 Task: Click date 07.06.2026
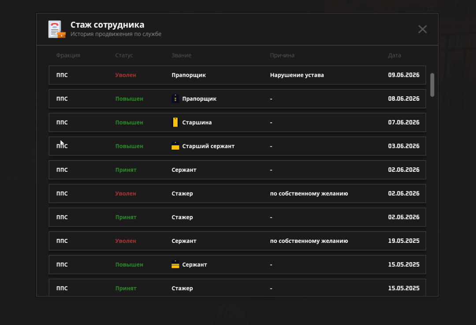(403, 122)
